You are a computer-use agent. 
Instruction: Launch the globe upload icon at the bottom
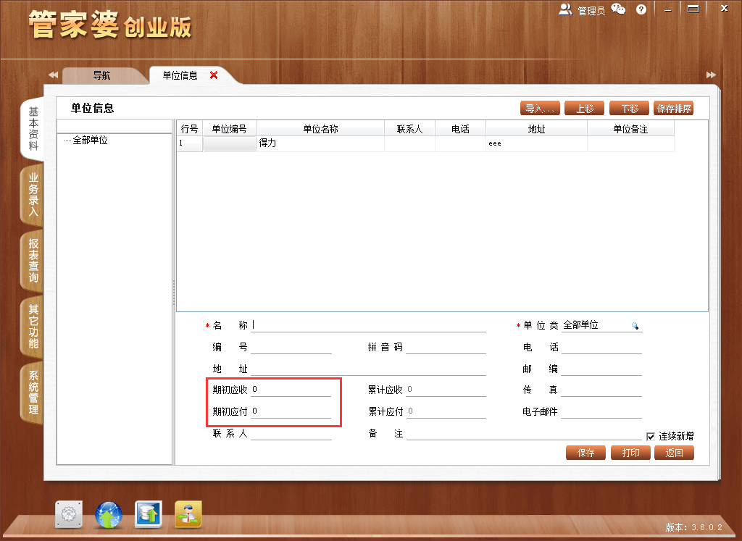pos(108,514)
